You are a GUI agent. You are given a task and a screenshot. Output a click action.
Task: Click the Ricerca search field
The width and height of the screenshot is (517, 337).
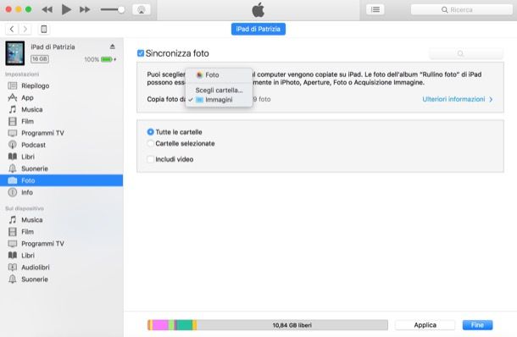tap(461, 9)
